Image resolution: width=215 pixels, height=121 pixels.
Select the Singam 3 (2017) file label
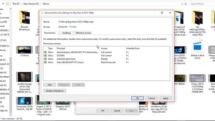44,111
